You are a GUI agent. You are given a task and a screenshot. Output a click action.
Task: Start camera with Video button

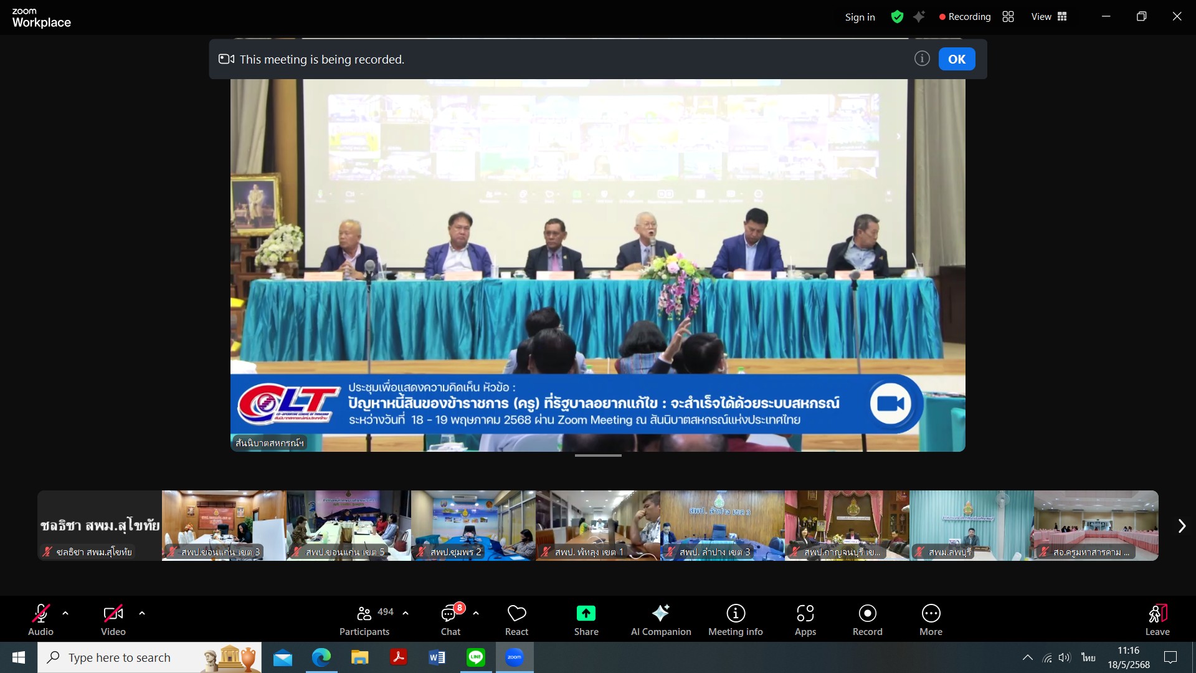pyautogui.click(x=113, y=620)
